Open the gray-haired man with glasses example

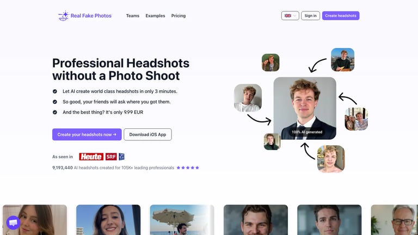(x=394, y=220)
